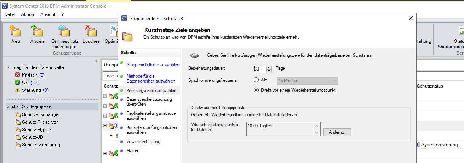Click the Löschen ribbon icon

[x=91, y=31]
